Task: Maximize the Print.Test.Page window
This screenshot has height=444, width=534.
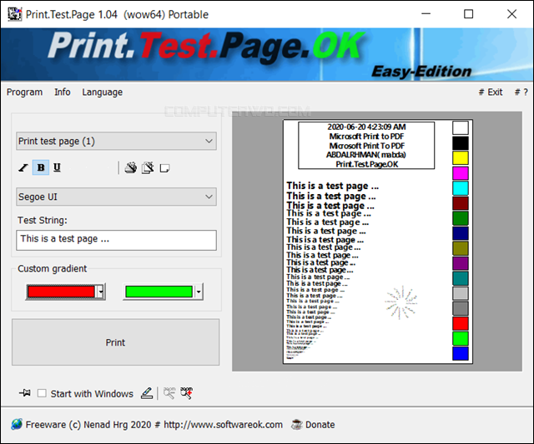Action: coord(469,14)
